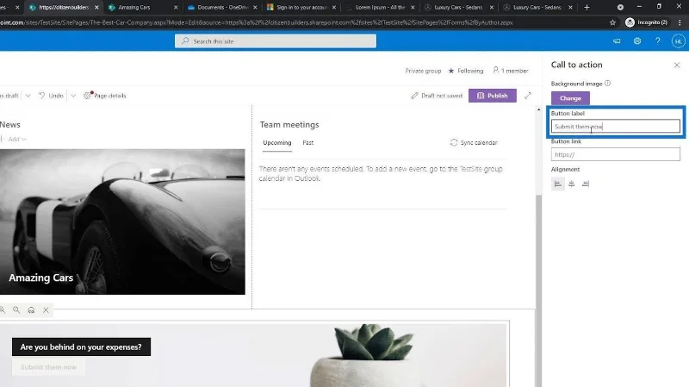This screenshot has height=387, width=689.
Task: Click the zoom magnifier icon below image
Action: tap(16, 310)
